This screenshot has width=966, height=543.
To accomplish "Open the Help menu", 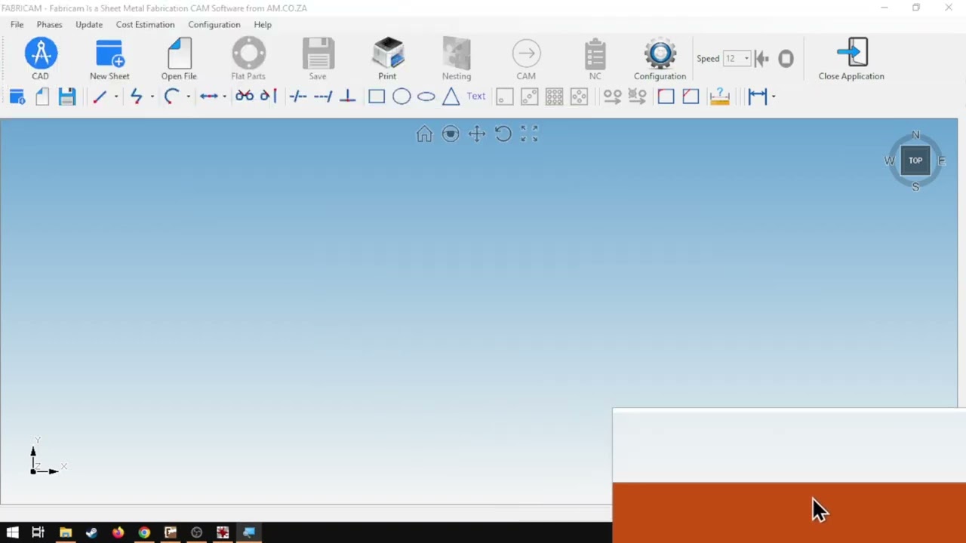I will tap(263, 24).
